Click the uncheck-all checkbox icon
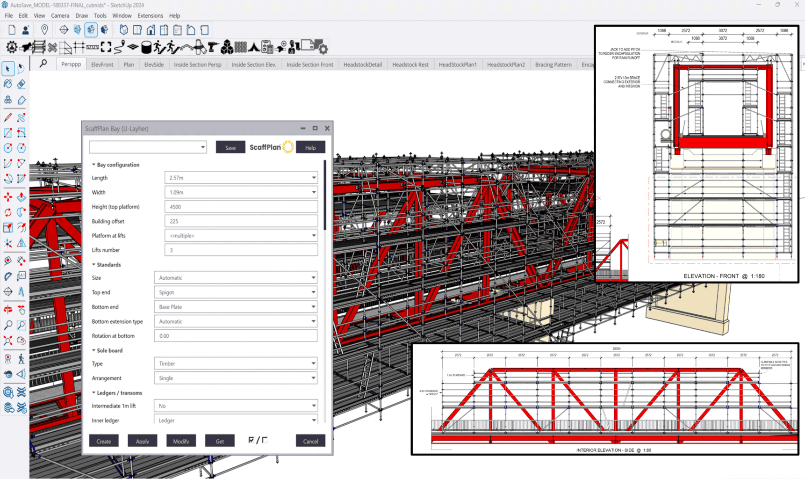The height and width of the screenshot is (479, 805). point(265,440)
